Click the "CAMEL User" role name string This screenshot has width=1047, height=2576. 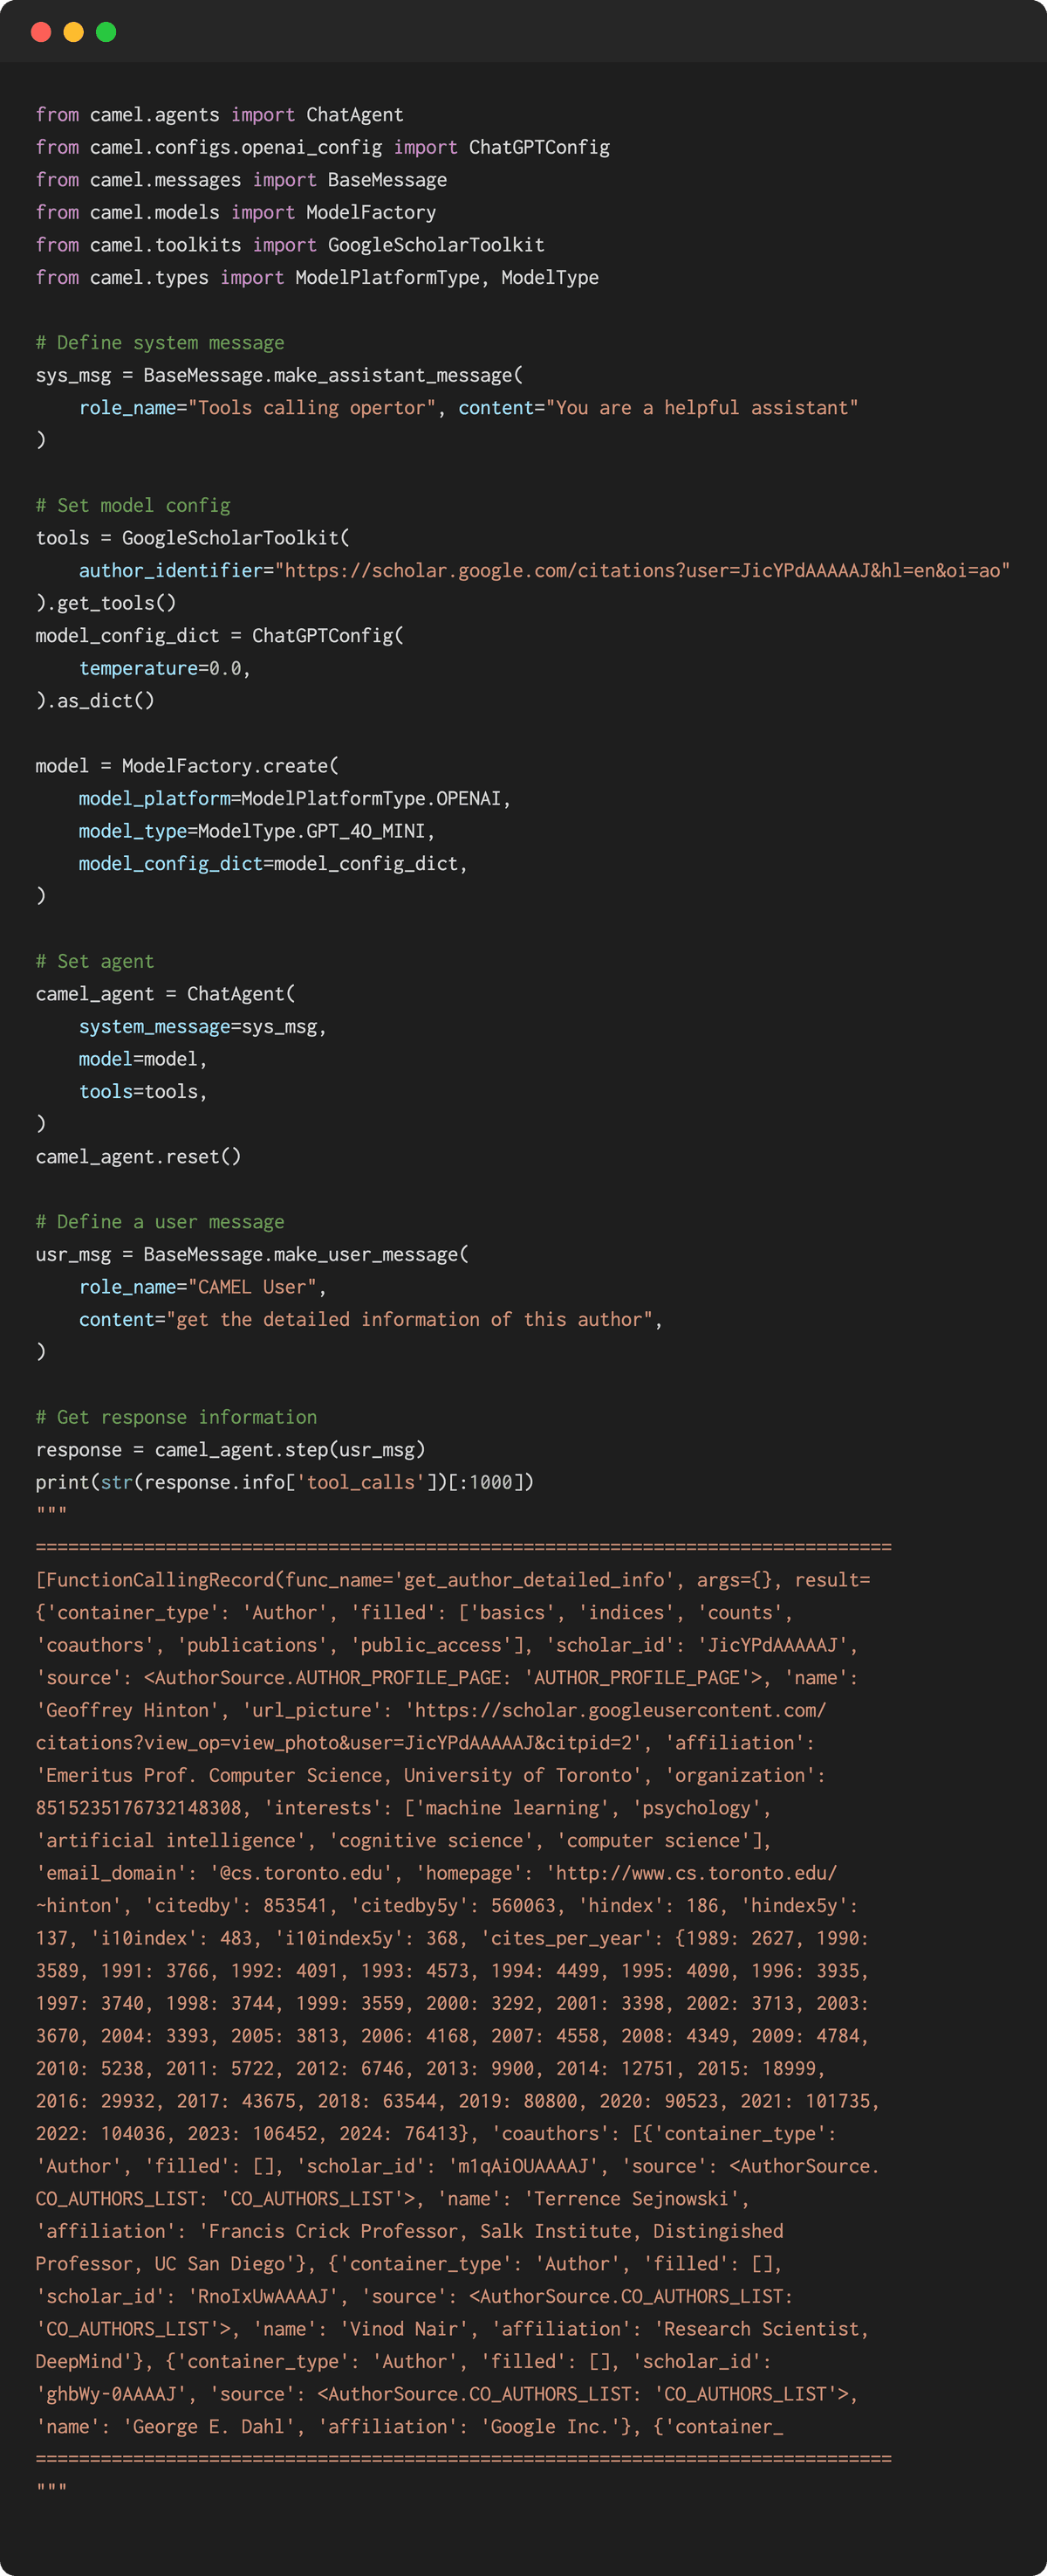[252, 1287]
